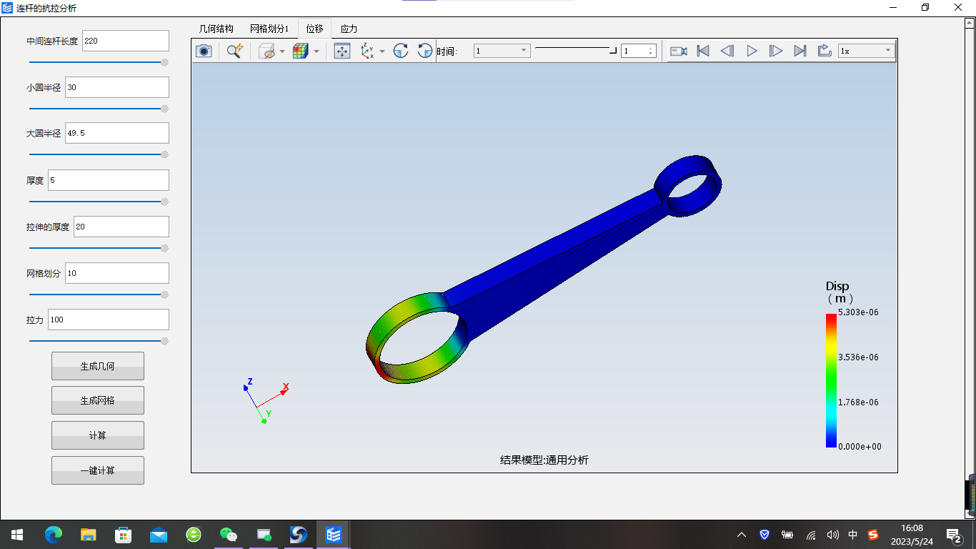Image resolution: width=976 pixels, height=549 pixels.
Task: Rotate view counterclockwise icon
Action: click(425, 51)
